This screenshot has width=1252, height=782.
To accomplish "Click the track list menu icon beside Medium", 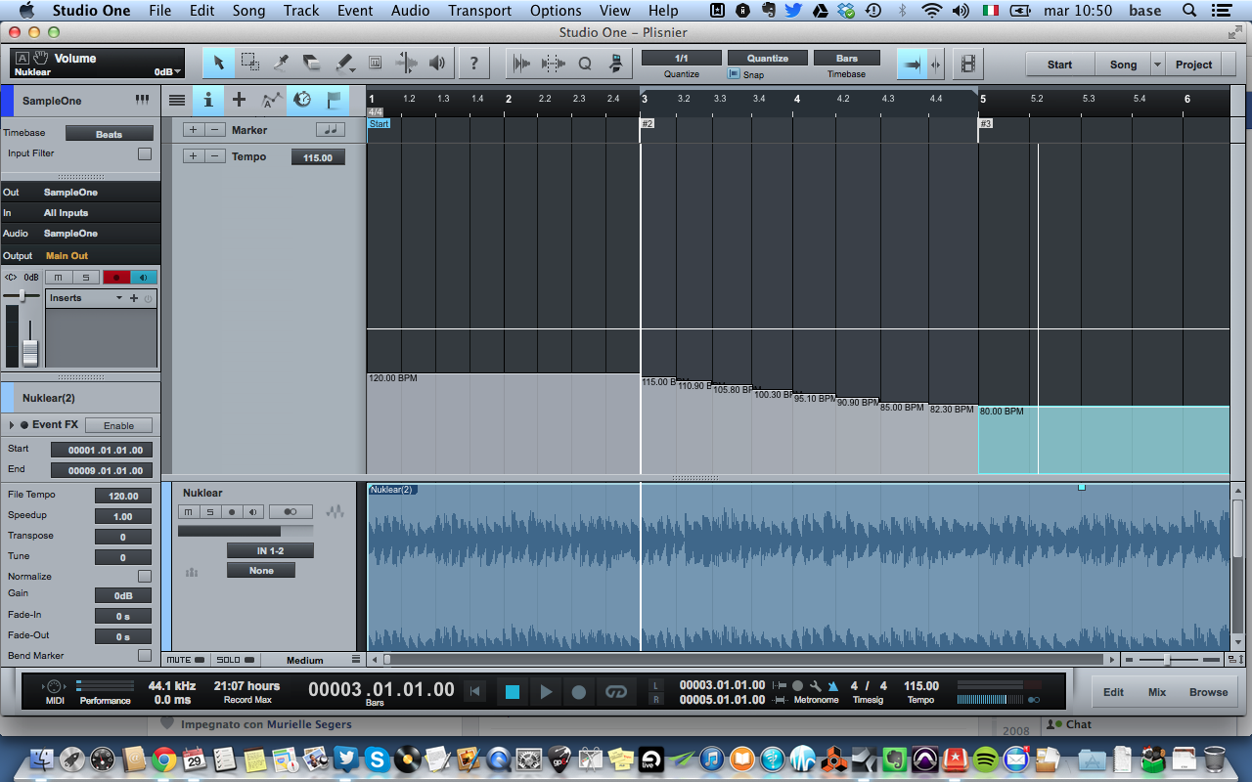I will tap(355, 660).
